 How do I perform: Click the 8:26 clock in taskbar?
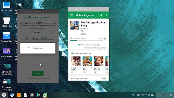153,95
